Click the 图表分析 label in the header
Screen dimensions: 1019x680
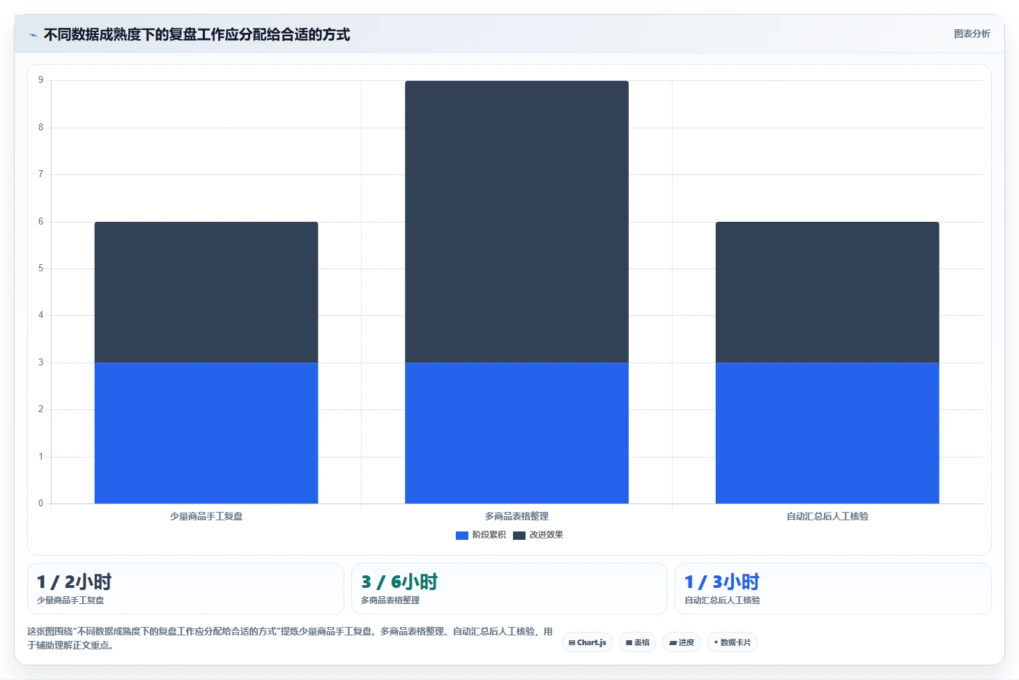(x=972, y=33)
